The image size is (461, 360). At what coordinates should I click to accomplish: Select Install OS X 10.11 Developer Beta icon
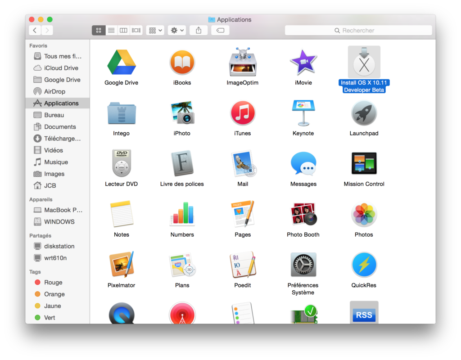click(364, 62)
